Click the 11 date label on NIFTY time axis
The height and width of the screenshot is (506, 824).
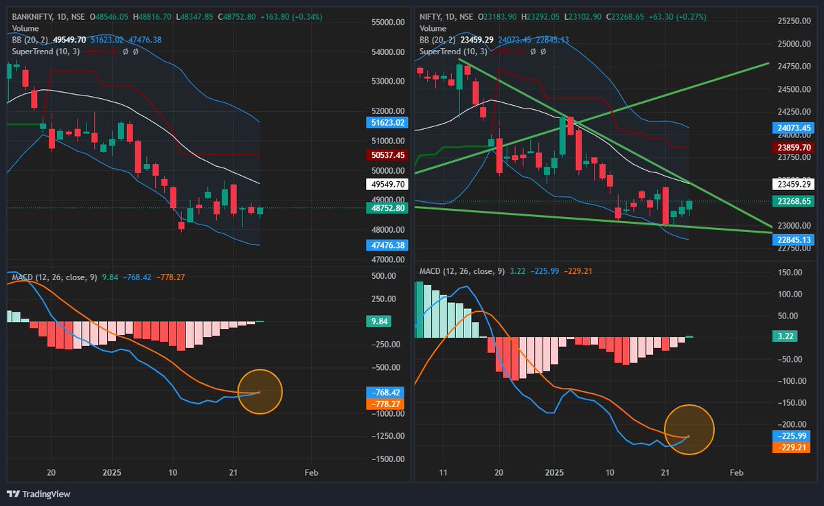pyautogui.click(x=444, y=473)
